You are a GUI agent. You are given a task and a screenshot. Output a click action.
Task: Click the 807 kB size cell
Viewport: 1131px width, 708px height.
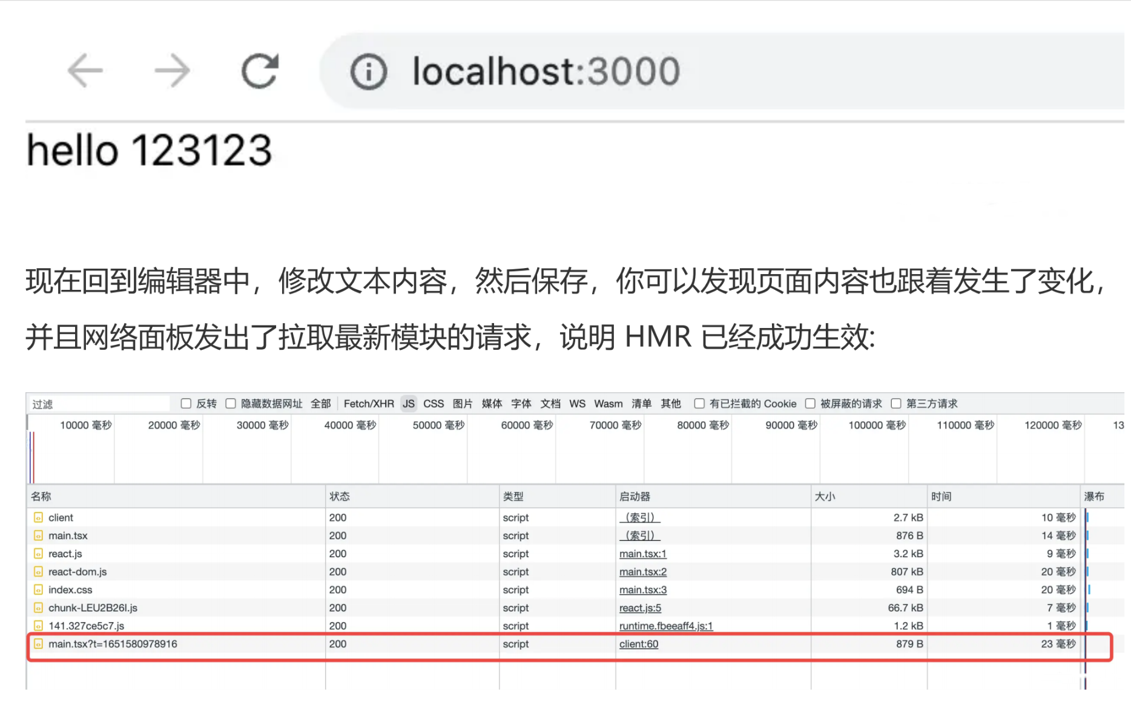(x=907, y=572)
